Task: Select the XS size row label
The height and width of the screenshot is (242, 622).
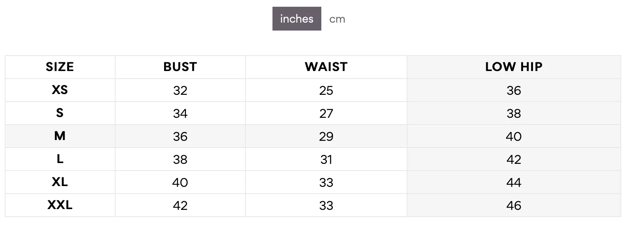Action: point(60,90)
